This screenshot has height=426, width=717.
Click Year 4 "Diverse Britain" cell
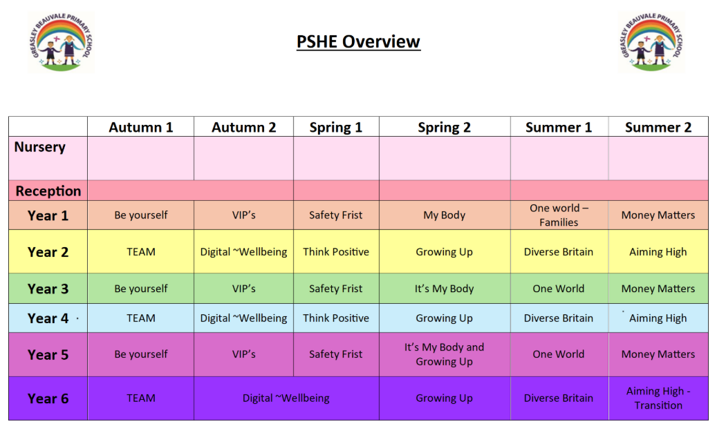(559, 318)
